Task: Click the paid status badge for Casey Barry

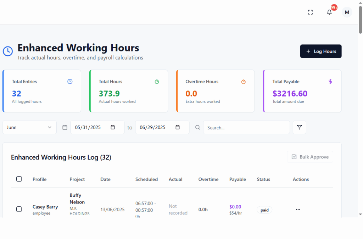Action: [264, 210]
